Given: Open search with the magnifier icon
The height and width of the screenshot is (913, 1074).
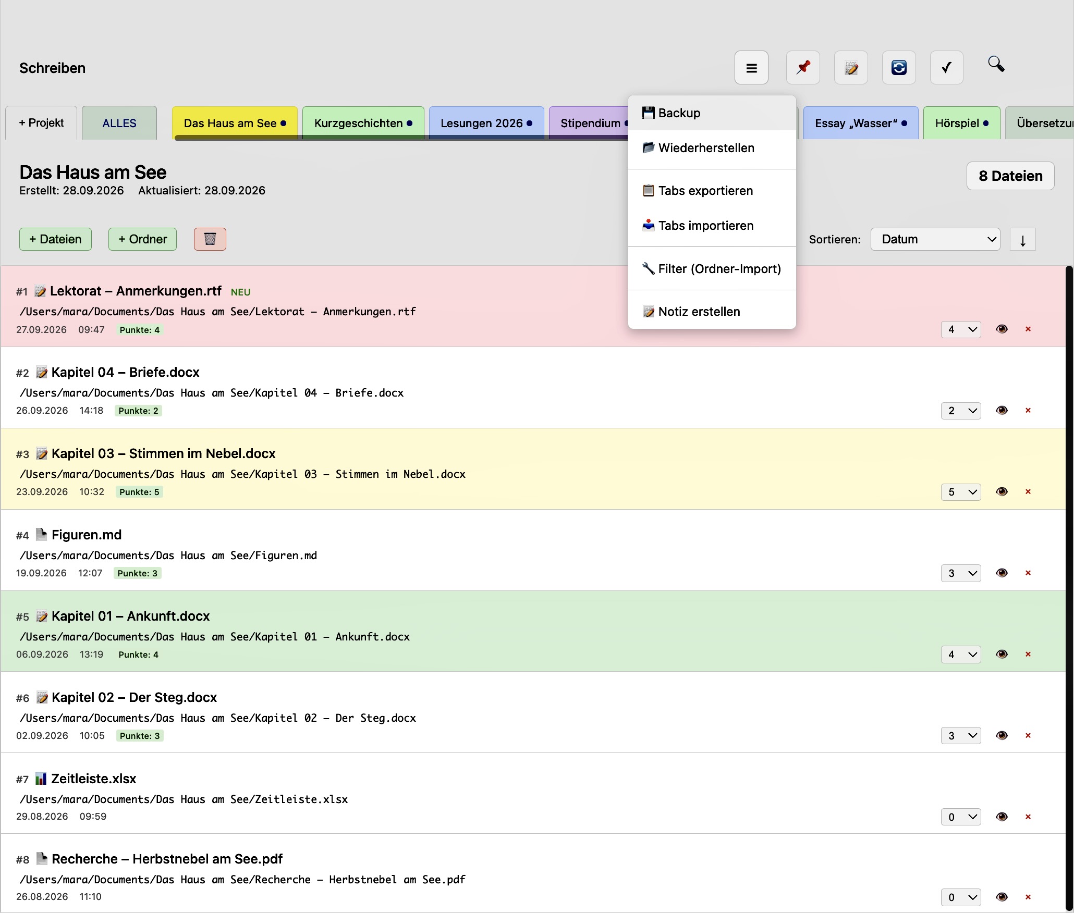Looking at the screenshot, I should click(996, 65).
